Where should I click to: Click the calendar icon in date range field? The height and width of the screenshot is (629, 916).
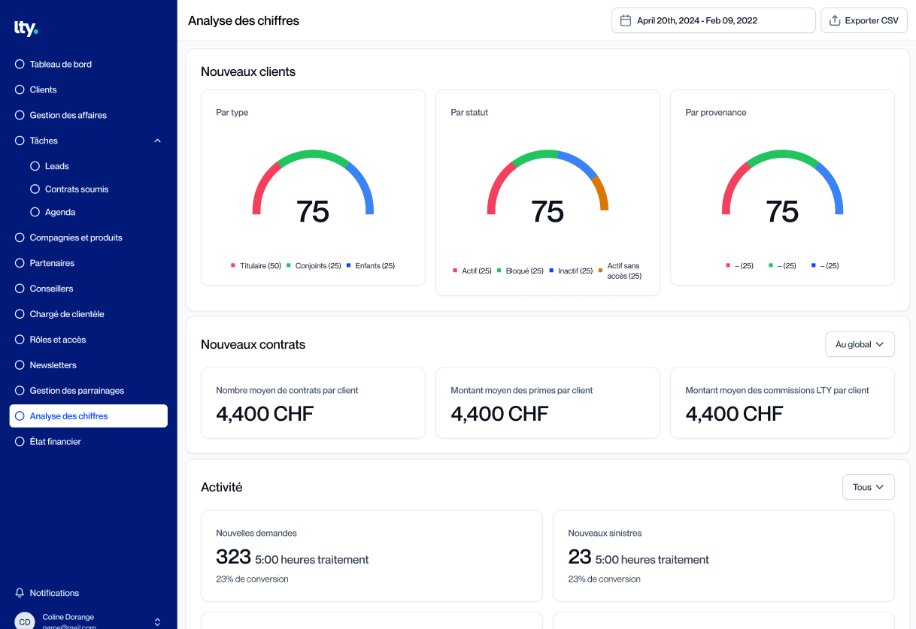625,21
